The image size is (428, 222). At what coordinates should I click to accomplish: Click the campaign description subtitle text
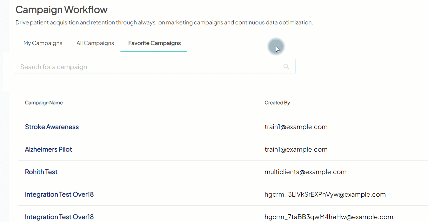164,23
